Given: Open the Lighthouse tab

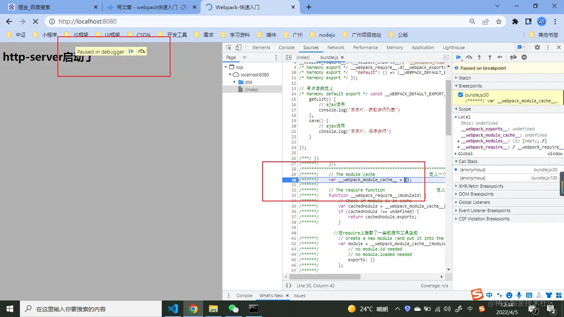Looking at the screenshot, I should coord(454,47).
